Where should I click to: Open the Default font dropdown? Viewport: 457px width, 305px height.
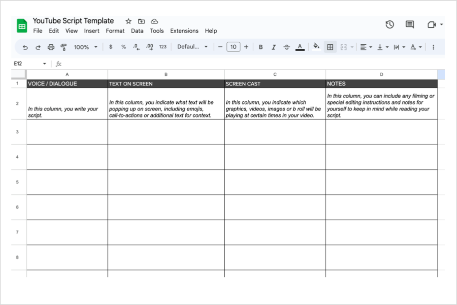click(x=193, y=47)
